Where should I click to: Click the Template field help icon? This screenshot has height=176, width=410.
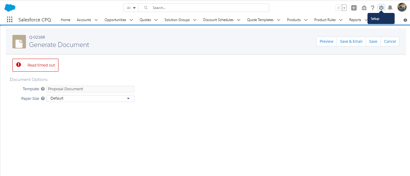(43, 89)
